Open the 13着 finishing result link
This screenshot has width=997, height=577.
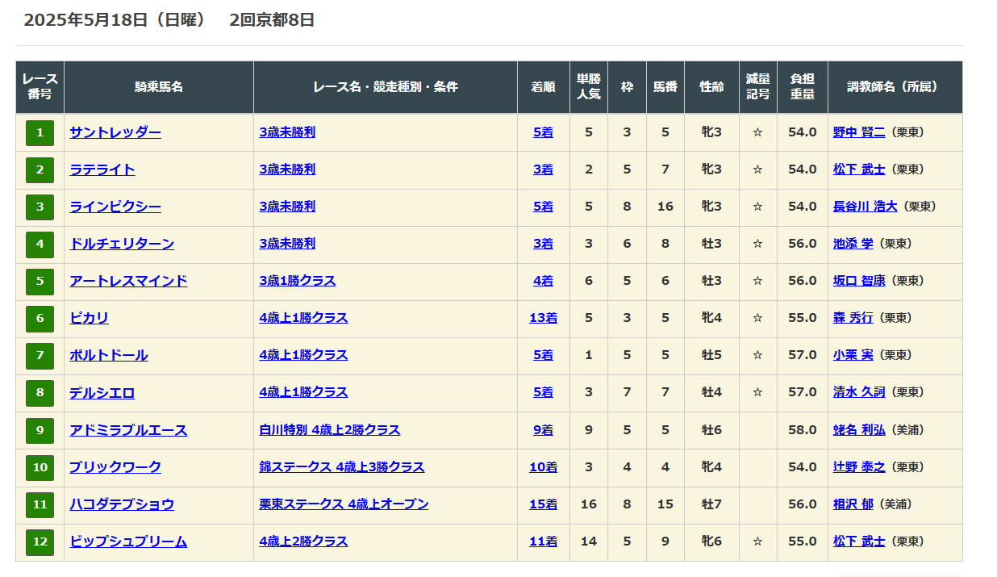(543, 318)
